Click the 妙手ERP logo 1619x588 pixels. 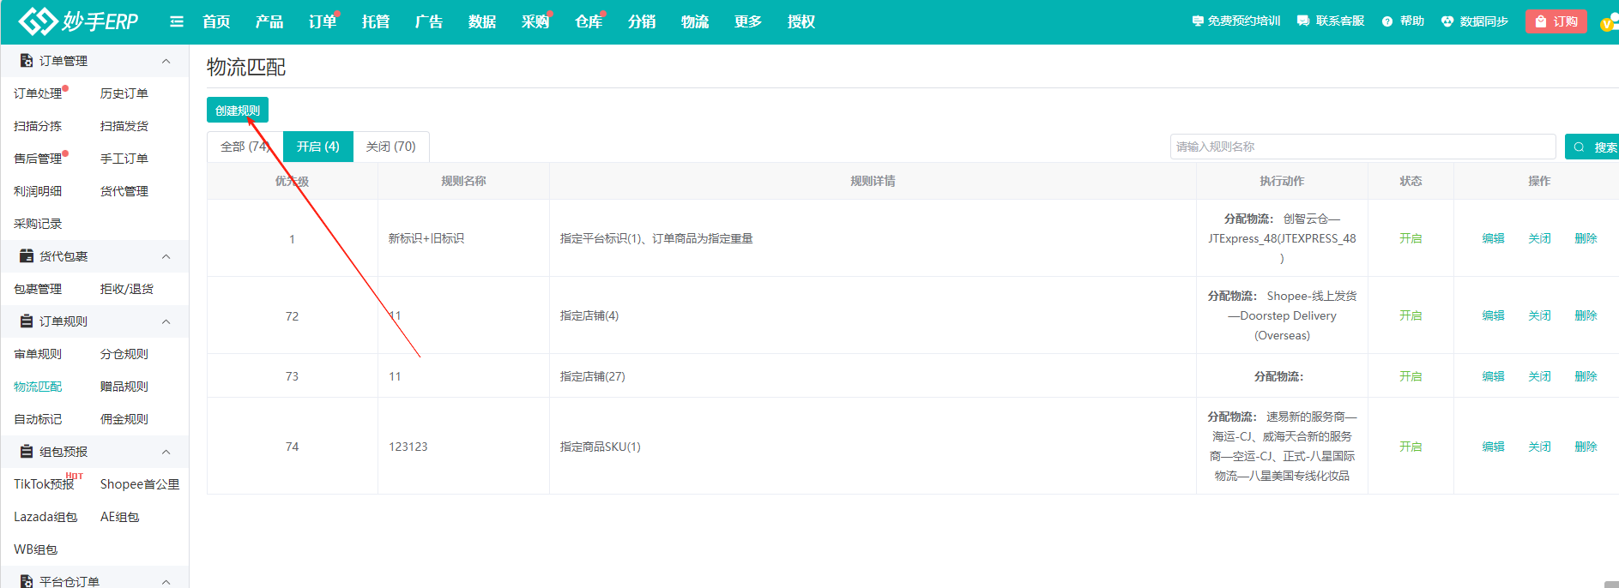coord(78,21)
